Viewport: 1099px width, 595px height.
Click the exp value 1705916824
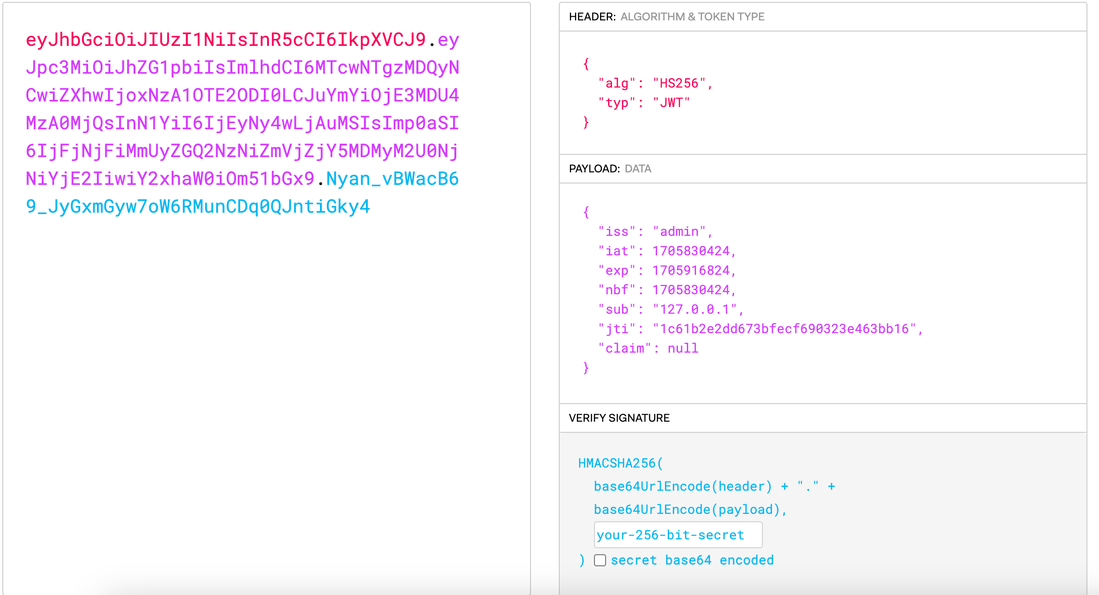[691, 271]
